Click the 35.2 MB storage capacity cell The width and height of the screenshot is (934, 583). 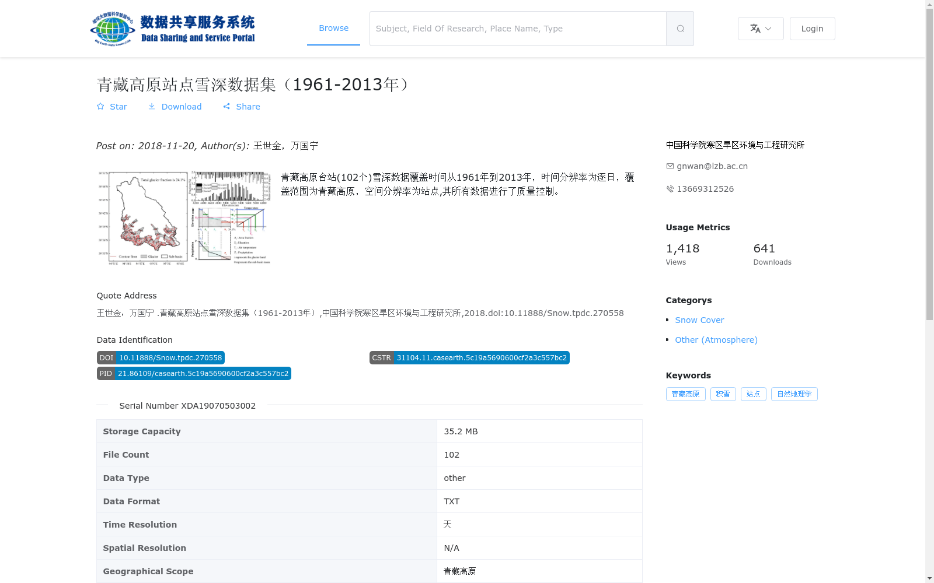pyautogui.click(x=539, y=431)
